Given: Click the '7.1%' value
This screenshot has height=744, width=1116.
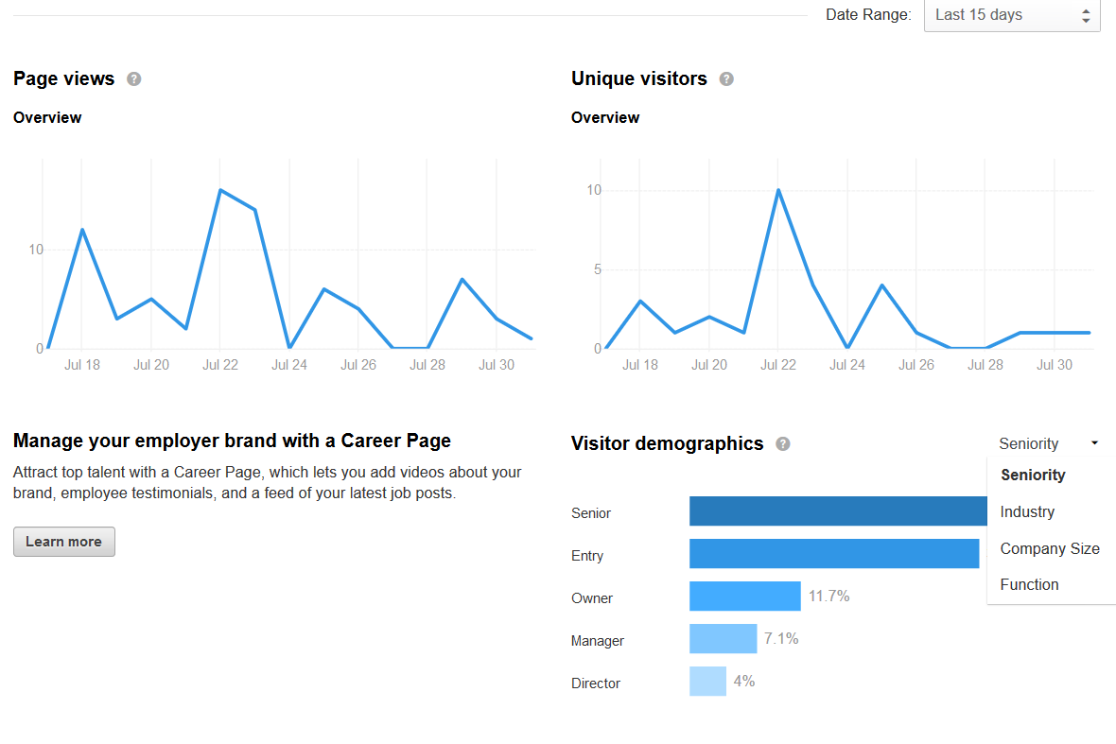Looking at the screenshot, I should (781, 639).
